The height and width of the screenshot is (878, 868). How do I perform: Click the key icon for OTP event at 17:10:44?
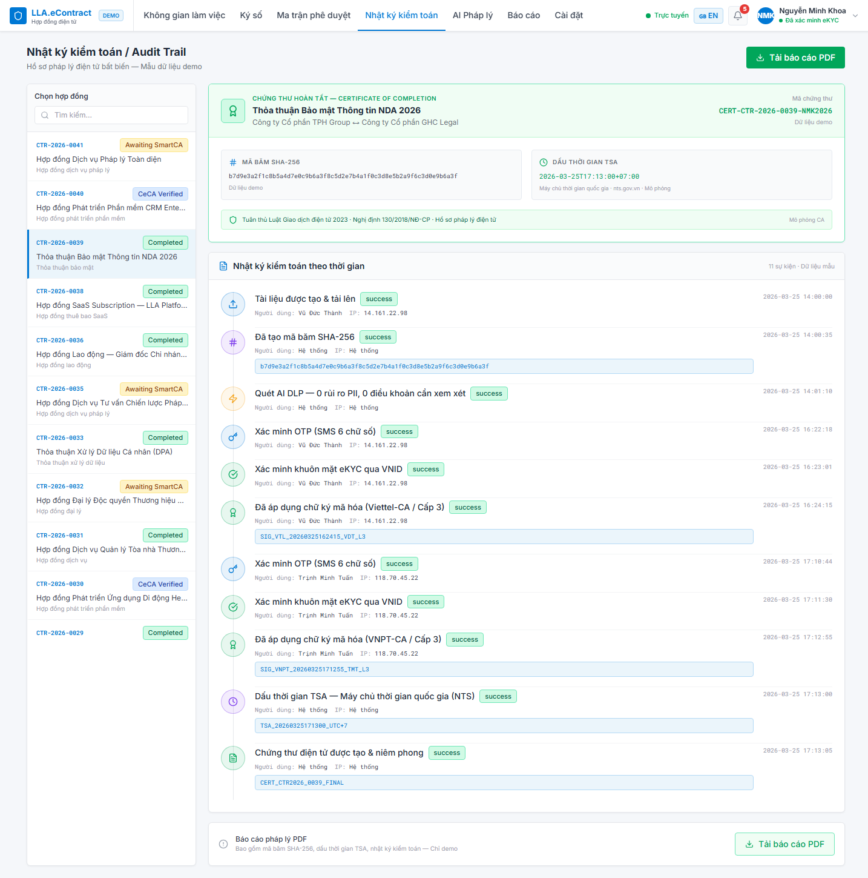tap(233, 569)
